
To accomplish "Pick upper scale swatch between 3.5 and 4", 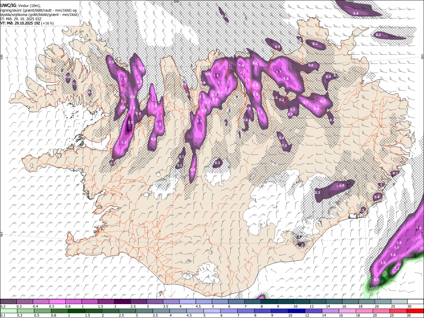I will point(171,302).
